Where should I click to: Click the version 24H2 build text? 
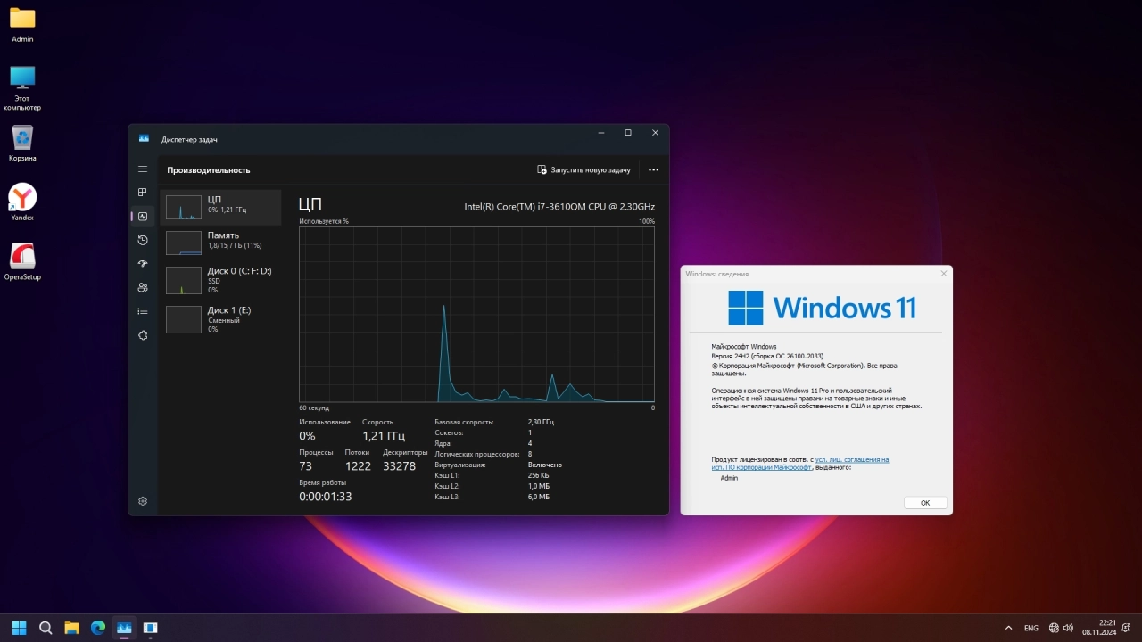767,355
